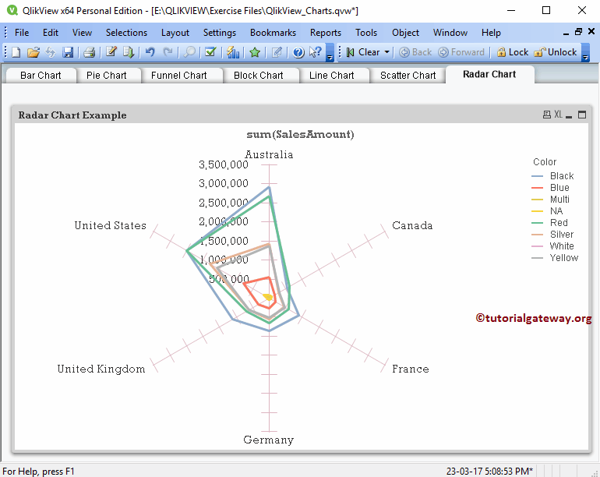
Task: Open the View menu
Action: pos(82,33)
